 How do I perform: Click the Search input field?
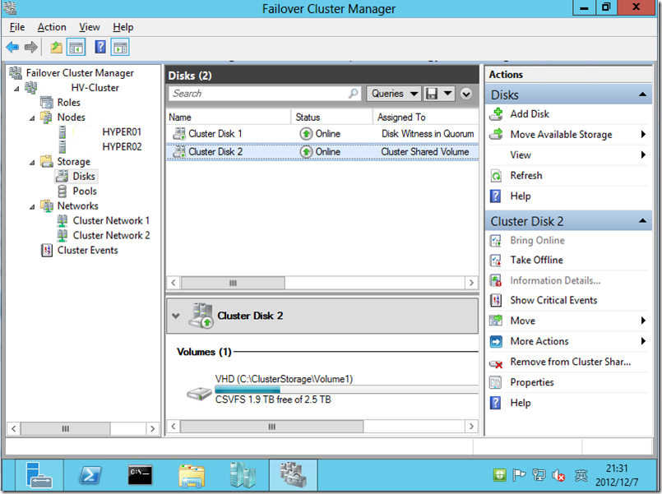(265, 93)
